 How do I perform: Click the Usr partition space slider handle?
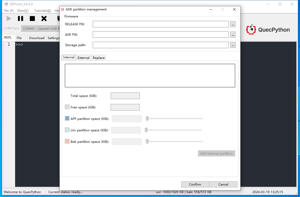tap(146, 130)
